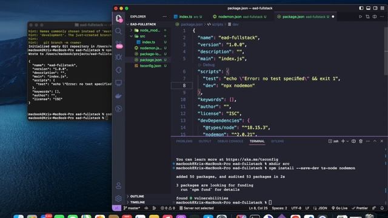Viewport: 388px width, 218px height.
Task: Kill terminal with the trash icon
Action: 361,141
